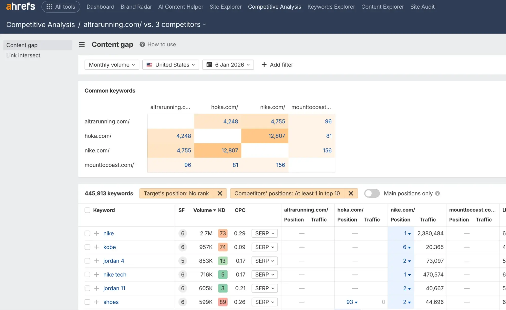Switch to Keywords Explorer
Image resolution: width=506 pixels, height=310 pixels.
[331, 7]
